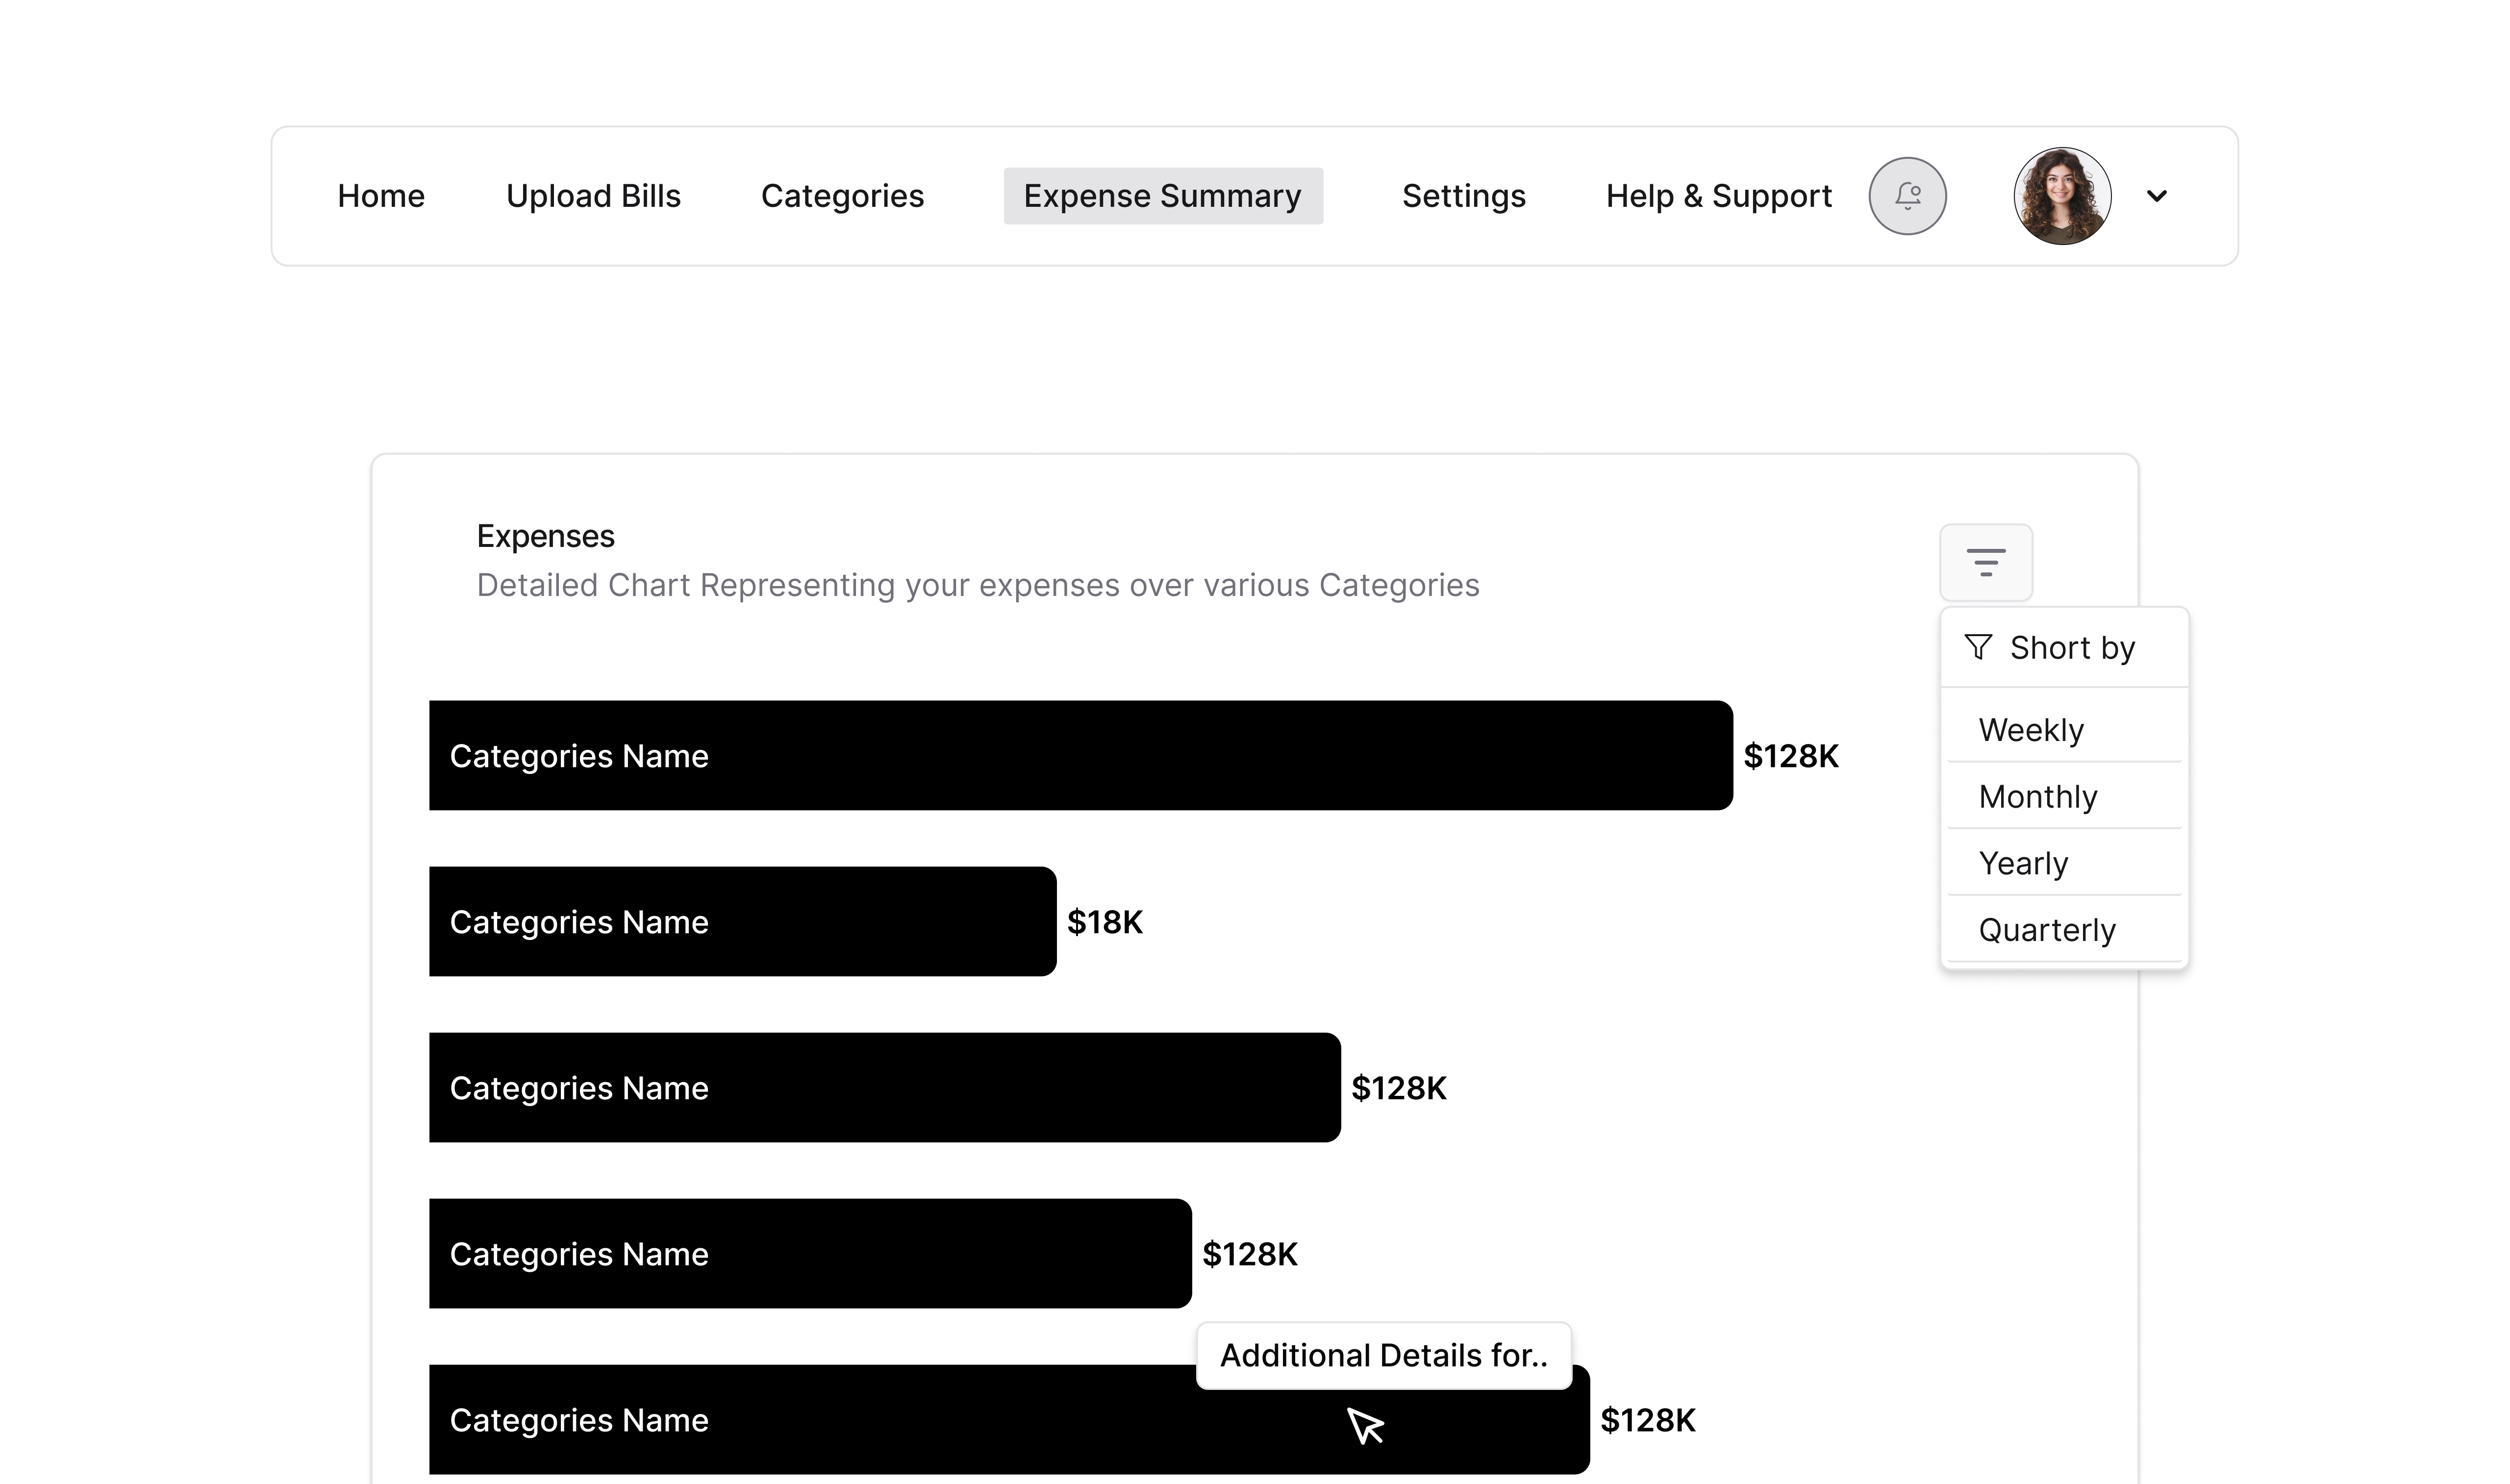The width and height of the screenshot is (2510, 1484).
Task: Switch to the Categories tab
Action: click(x=842, y=196)
